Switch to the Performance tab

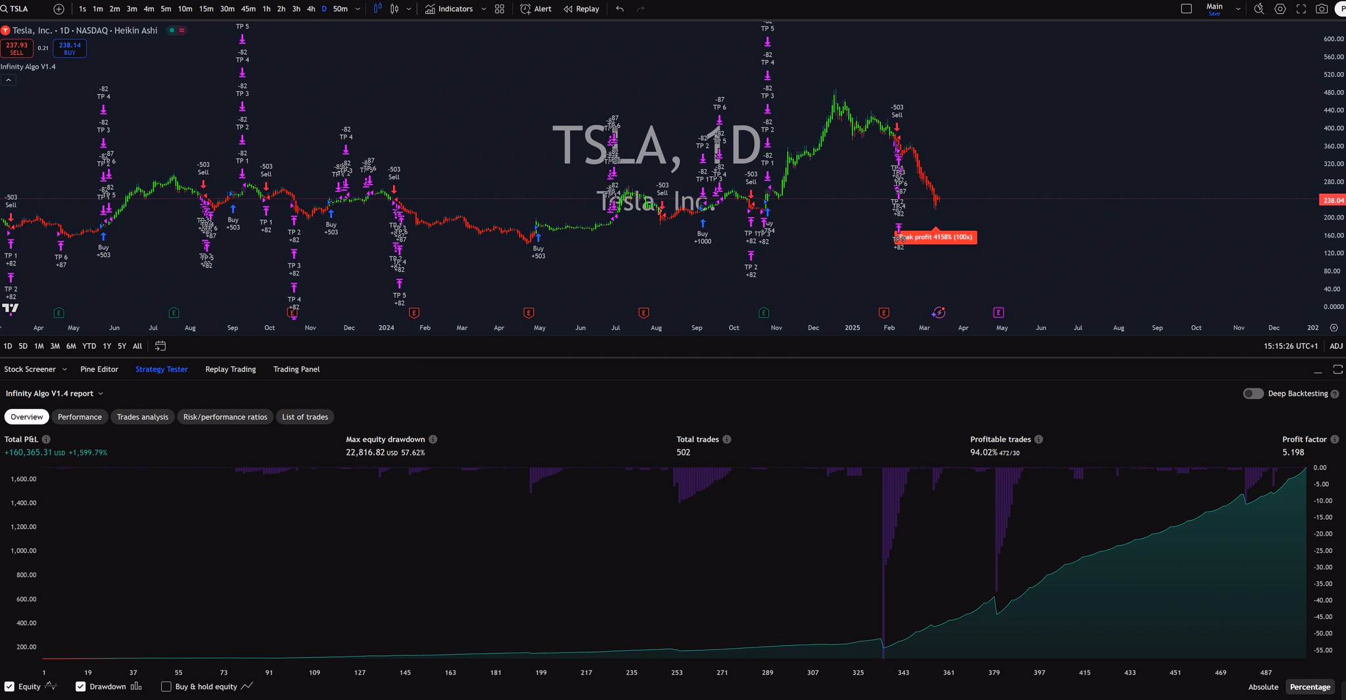[x=79, y=417]
